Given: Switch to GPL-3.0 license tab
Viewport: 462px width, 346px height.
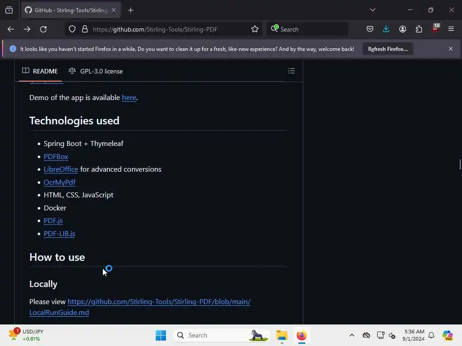Looking at the screenshot, I should point(96,71).
